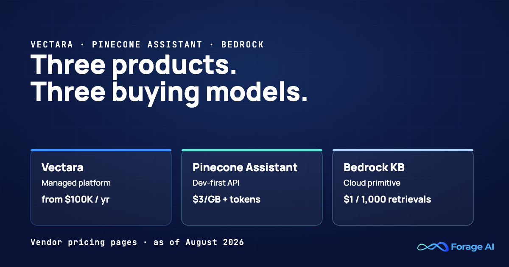Screen dimensions: 509x267
Task: Click the Pinecone Assistant card heading
Action: [245, 167]
